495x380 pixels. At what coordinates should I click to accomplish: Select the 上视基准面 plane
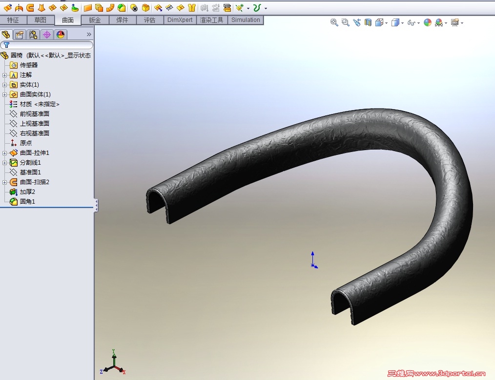pos(29,124)
